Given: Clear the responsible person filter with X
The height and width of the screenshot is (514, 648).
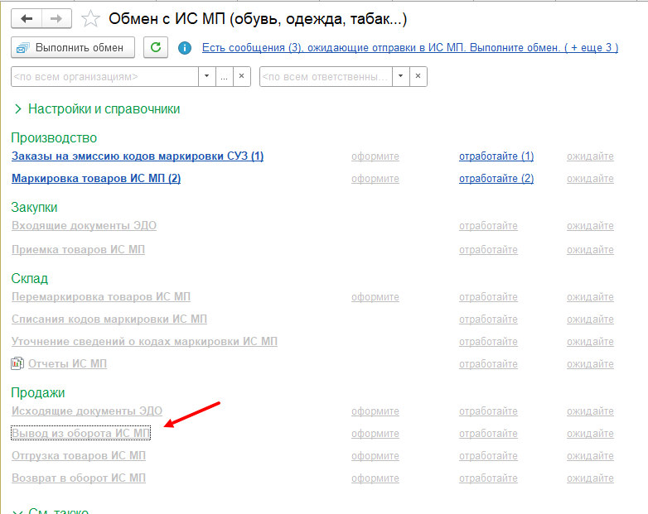Looking at the screenshot, I should tap(418, 77).
